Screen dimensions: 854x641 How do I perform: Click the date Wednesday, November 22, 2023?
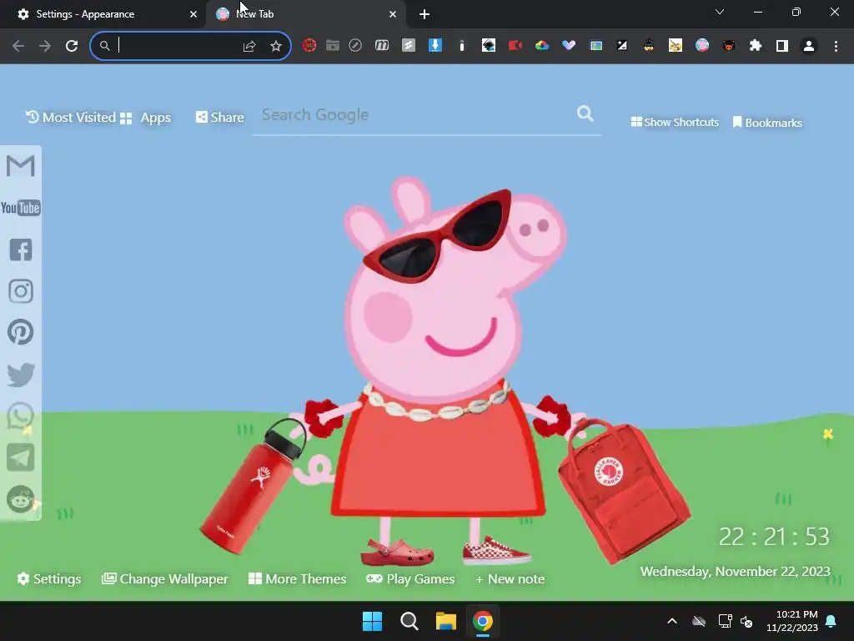point(735,571)
